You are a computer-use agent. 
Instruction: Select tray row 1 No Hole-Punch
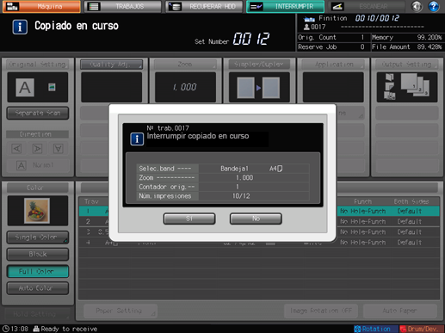(363, 211)
